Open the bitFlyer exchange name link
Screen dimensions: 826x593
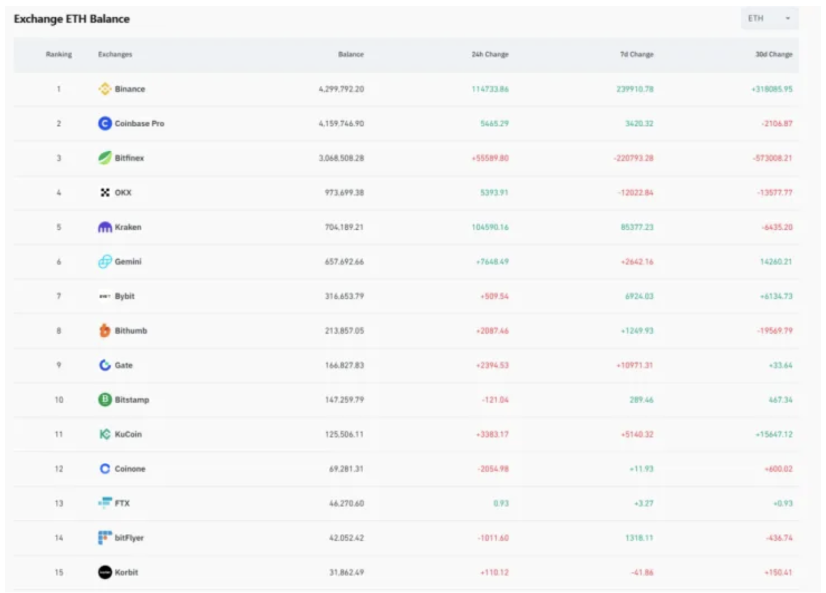(129, 538)
